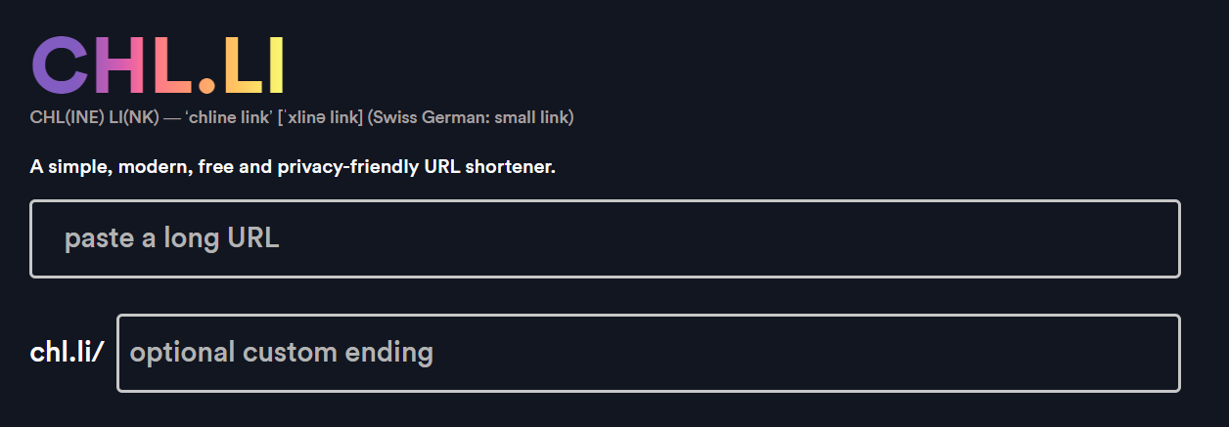Click the pink letter H in logo
The height and width of the screenshot is (427, 1229).
click(120, 66)
